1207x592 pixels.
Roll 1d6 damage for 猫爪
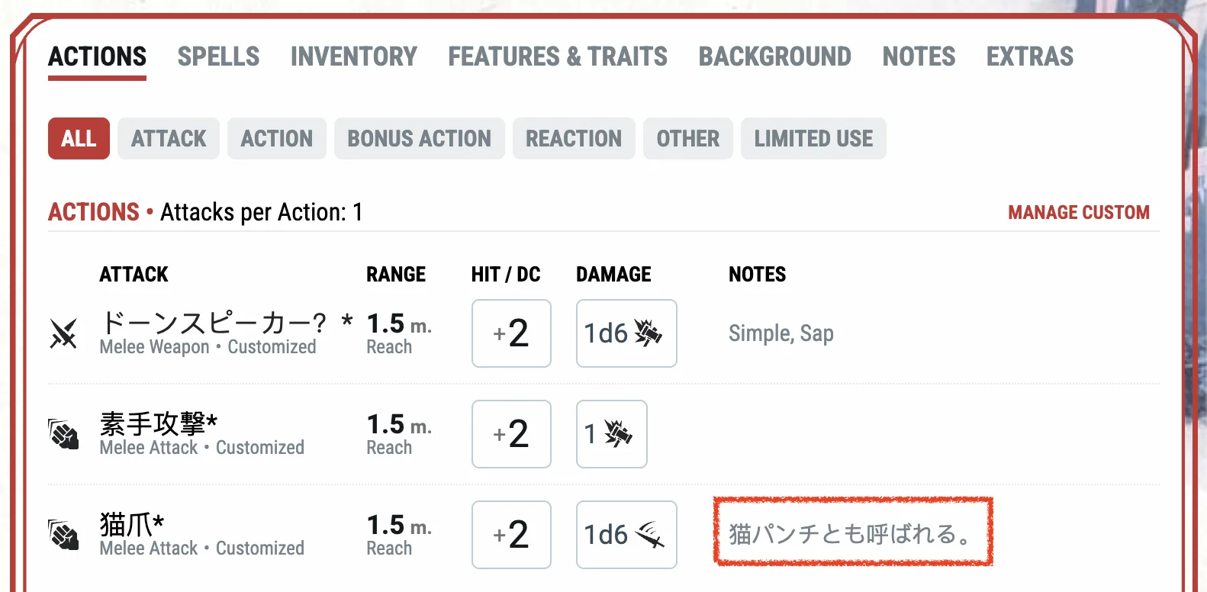pyautogui.click(x=626, y=535)
